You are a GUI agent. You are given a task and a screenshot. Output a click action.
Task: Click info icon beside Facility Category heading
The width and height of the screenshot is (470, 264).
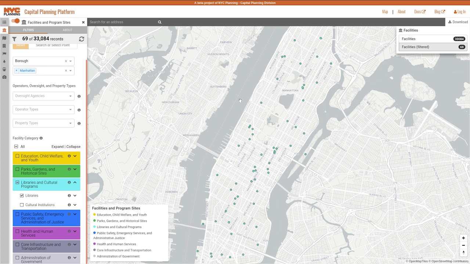pyautogui.click(x=41, y=138)
